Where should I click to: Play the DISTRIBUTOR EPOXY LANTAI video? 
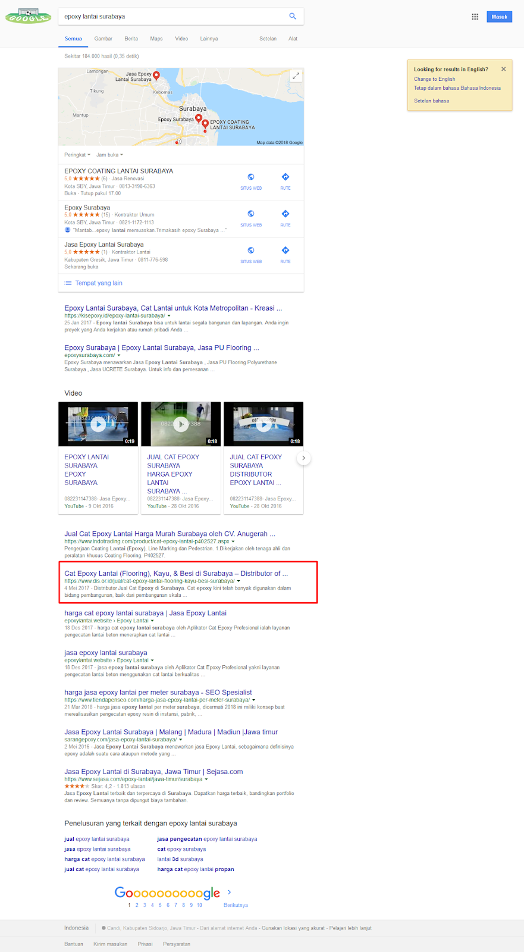click(x=263, y=424)
